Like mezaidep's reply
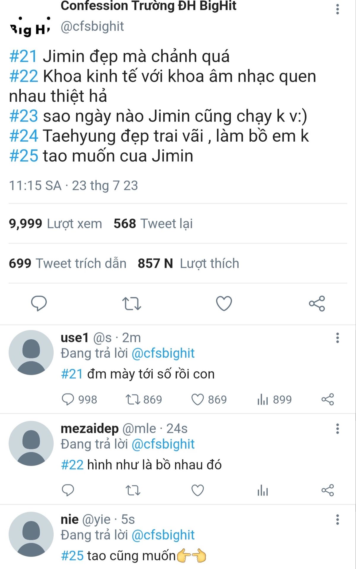 197,490
